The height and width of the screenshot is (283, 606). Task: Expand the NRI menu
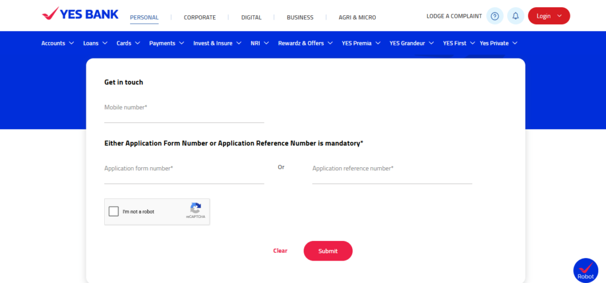260,43
